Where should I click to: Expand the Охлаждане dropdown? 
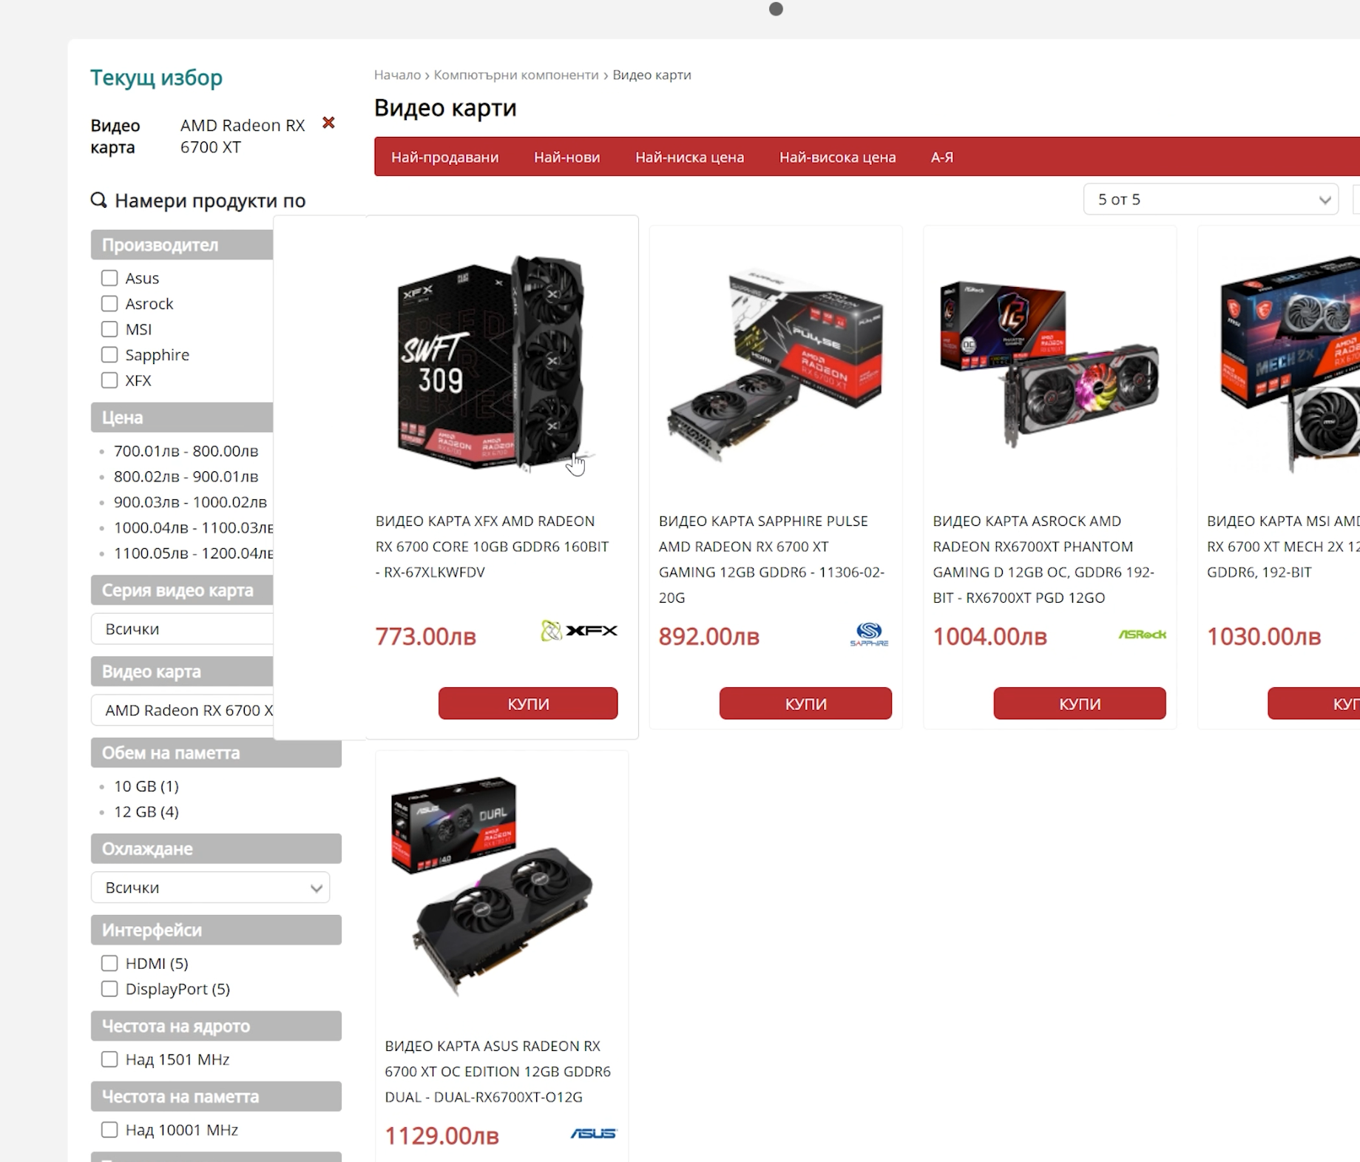(x=210, y=888)
